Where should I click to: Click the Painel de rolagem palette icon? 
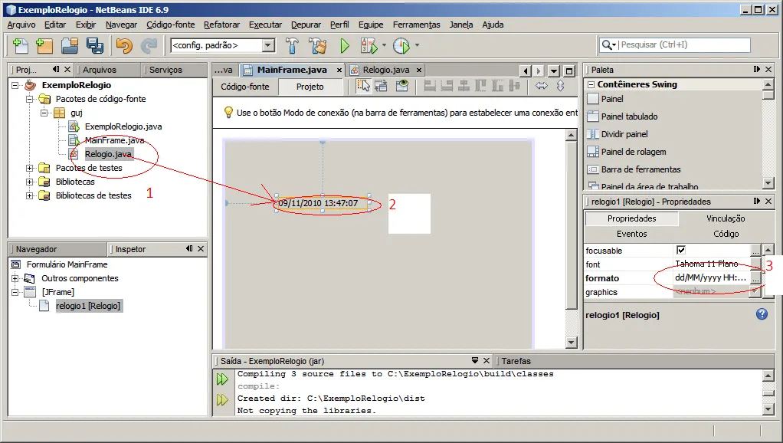[593, 151]
